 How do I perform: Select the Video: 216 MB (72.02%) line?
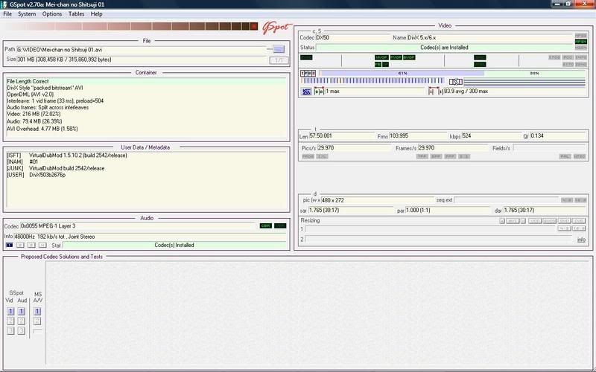tap(34, 114)
